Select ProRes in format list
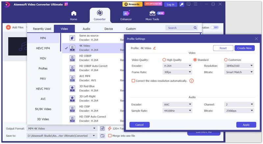Viewport: 263px width, 144px height. (x=43, y=69)
